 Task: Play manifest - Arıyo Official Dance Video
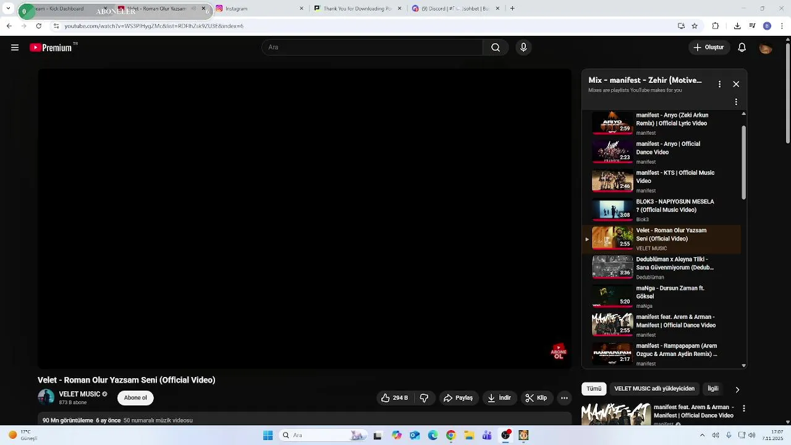(x=661, y=153)
